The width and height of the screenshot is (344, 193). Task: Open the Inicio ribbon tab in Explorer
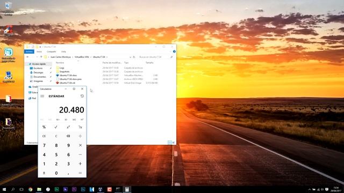point(39,51)
